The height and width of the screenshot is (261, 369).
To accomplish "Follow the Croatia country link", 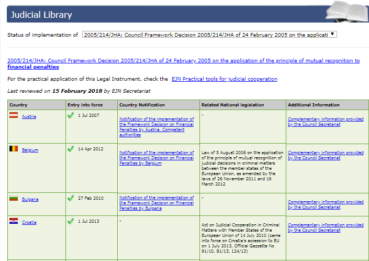I will coord(29,222).
